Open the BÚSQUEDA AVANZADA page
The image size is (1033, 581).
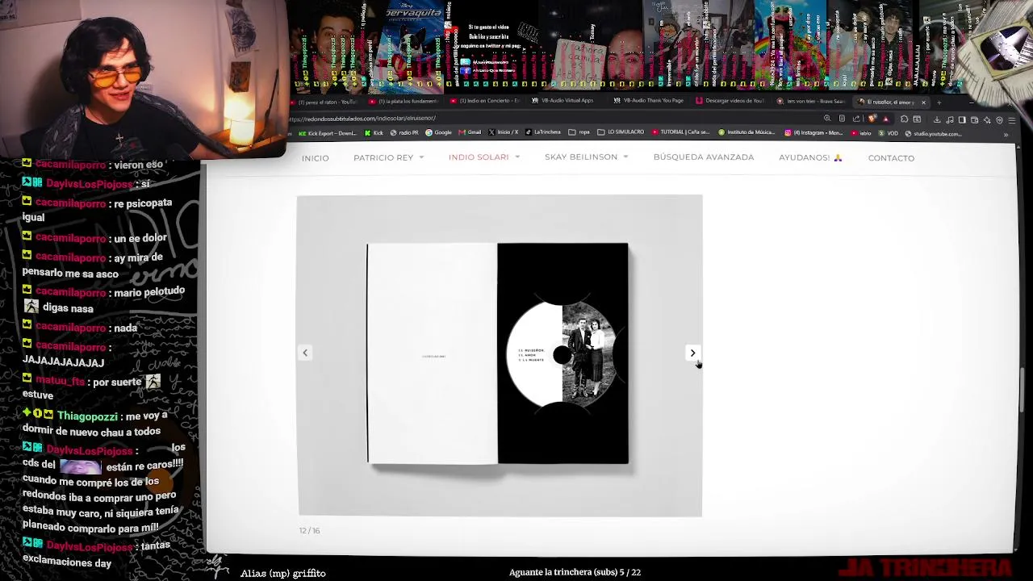click(704, 157)
